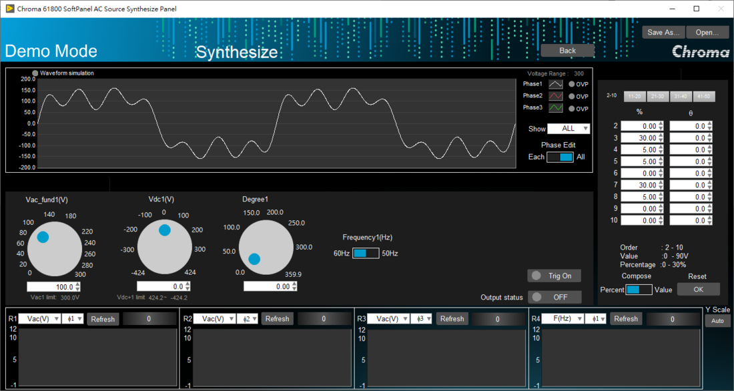Viewport: 734px width, 391px height.
Task: Click the R1 readout value display
Action: [x=149, y=319]
